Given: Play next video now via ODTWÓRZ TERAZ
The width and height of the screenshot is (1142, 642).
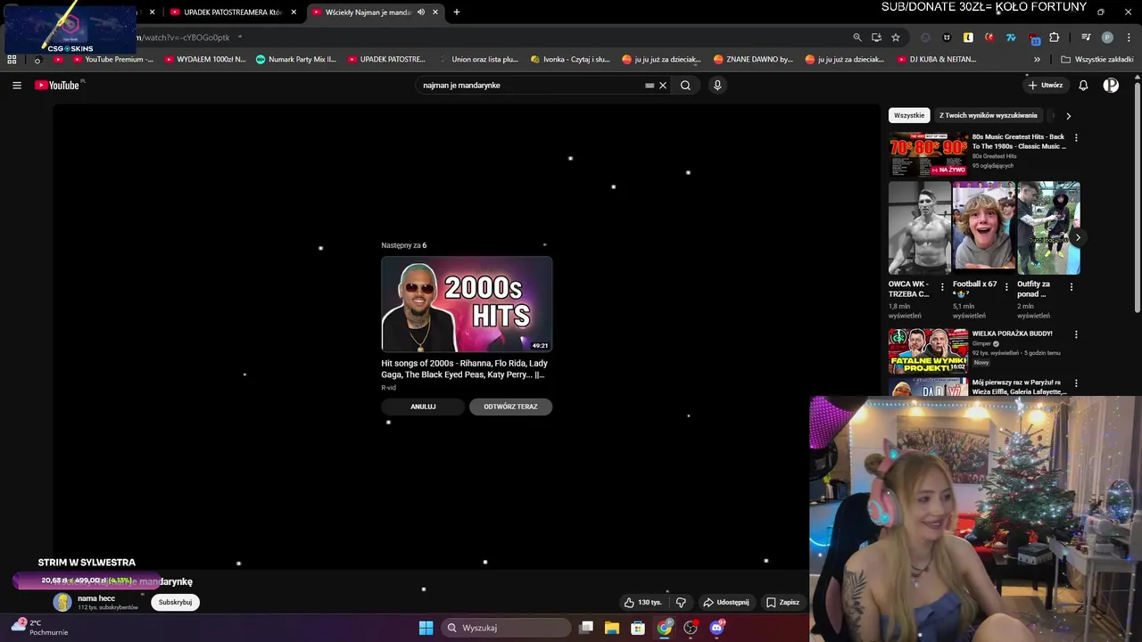Looking at the screenshot, I should (x=510, y=407).
